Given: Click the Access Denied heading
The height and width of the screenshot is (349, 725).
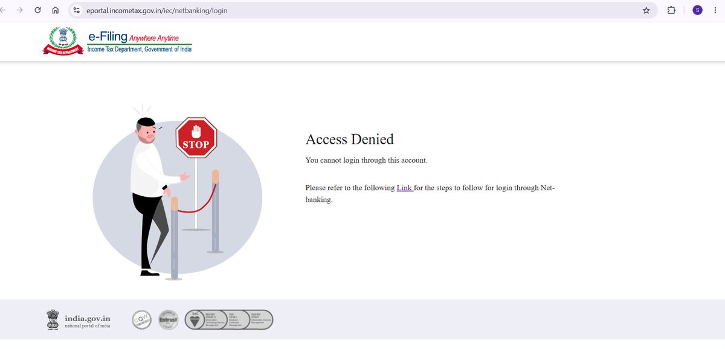Looking at the screenshot, I should pyautogui.click(x=349, y=139).
